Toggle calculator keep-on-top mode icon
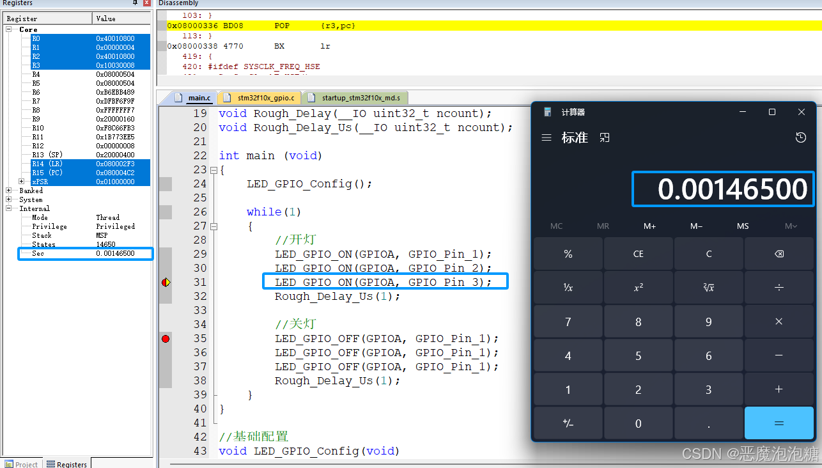The image size is (822, 468). 604,137
